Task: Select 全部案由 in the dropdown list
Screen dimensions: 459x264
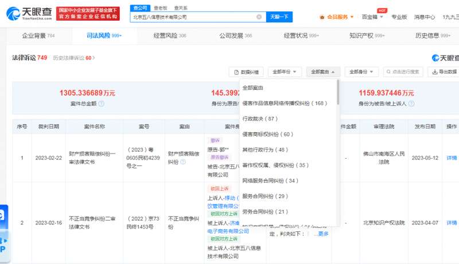Action: [x=252, y=88]
